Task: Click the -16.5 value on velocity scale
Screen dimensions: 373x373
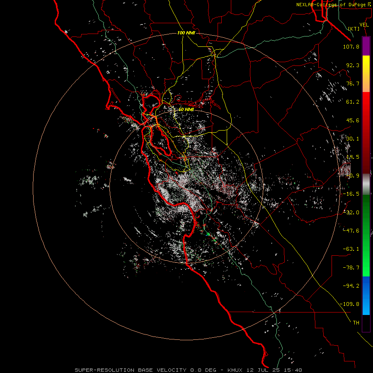Action: click(x=351, y=194)
